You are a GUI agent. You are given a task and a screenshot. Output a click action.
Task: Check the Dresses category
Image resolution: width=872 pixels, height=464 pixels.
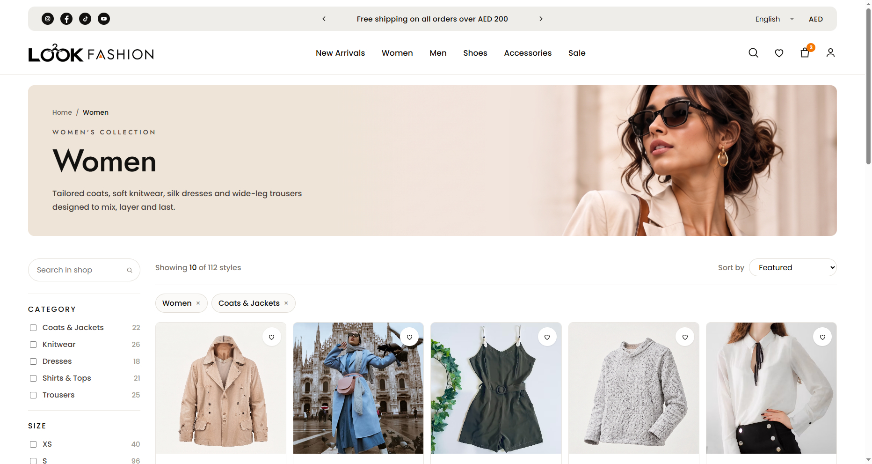(x=33, y=361)
